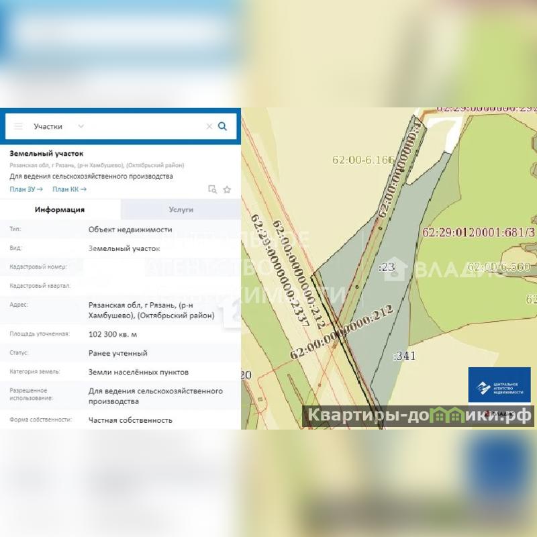This screenshot has width=537, height=537.
Task: Open the План ЗУ link
Action: [x=26, y=189]
